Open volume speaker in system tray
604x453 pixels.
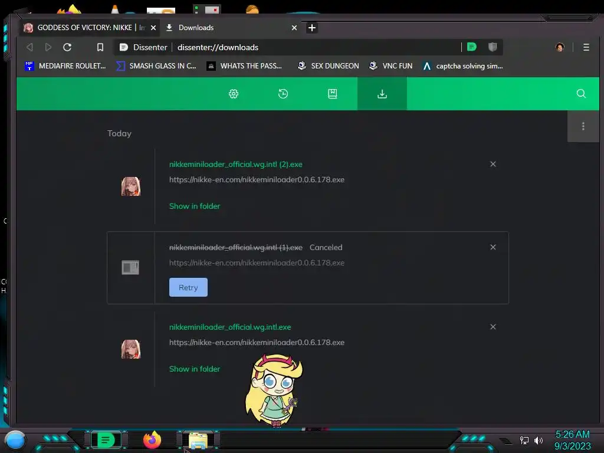pos(539,440)
